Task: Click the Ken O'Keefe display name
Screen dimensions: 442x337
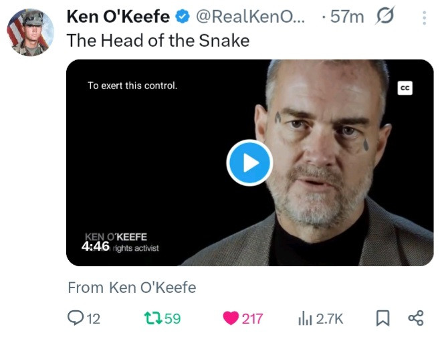Action: [118, 17]
